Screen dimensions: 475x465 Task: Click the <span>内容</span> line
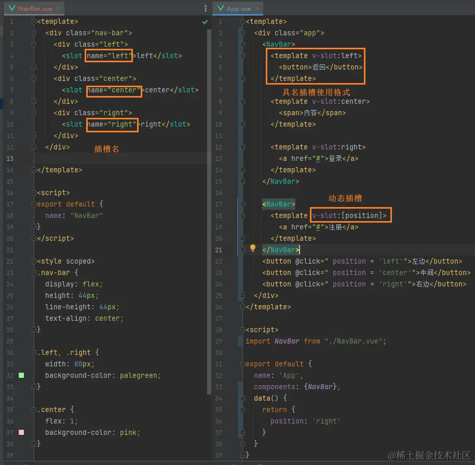(x=313, y=113)
